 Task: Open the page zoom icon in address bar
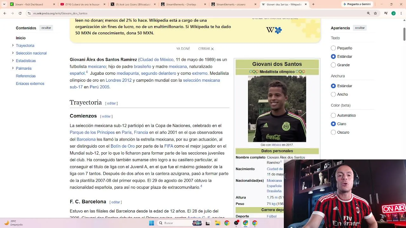tap(368, 13)
